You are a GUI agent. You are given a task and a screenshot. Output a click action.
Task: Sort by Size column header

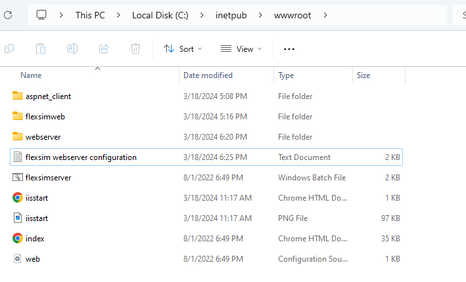[363, 75]
